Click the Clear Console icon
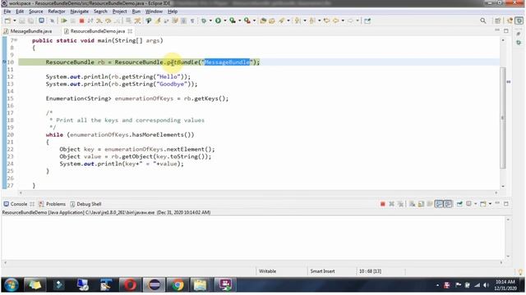This screenshot has height=295, width=526. (412, 204)
